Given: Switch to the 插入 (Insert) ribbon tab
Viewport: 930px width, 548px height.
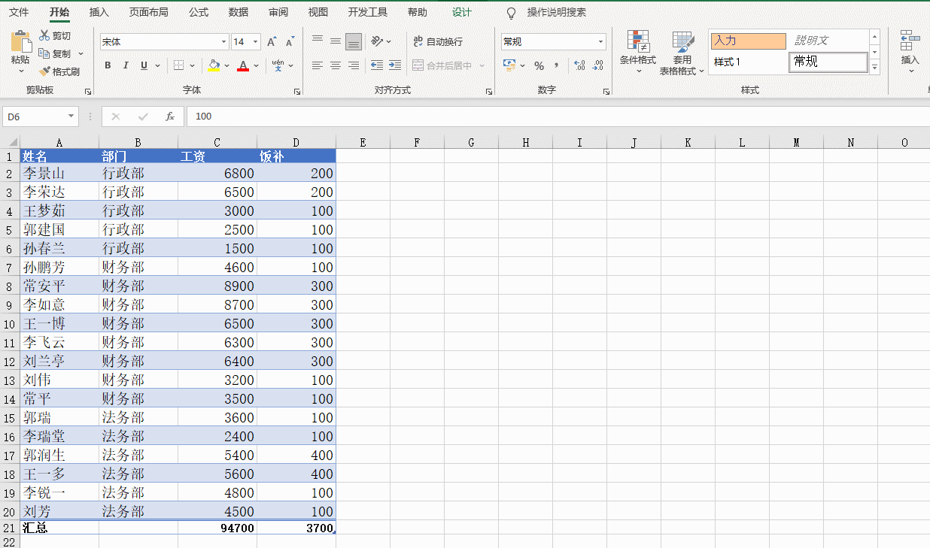Looking at the screenshot, I should click(99, 12).
